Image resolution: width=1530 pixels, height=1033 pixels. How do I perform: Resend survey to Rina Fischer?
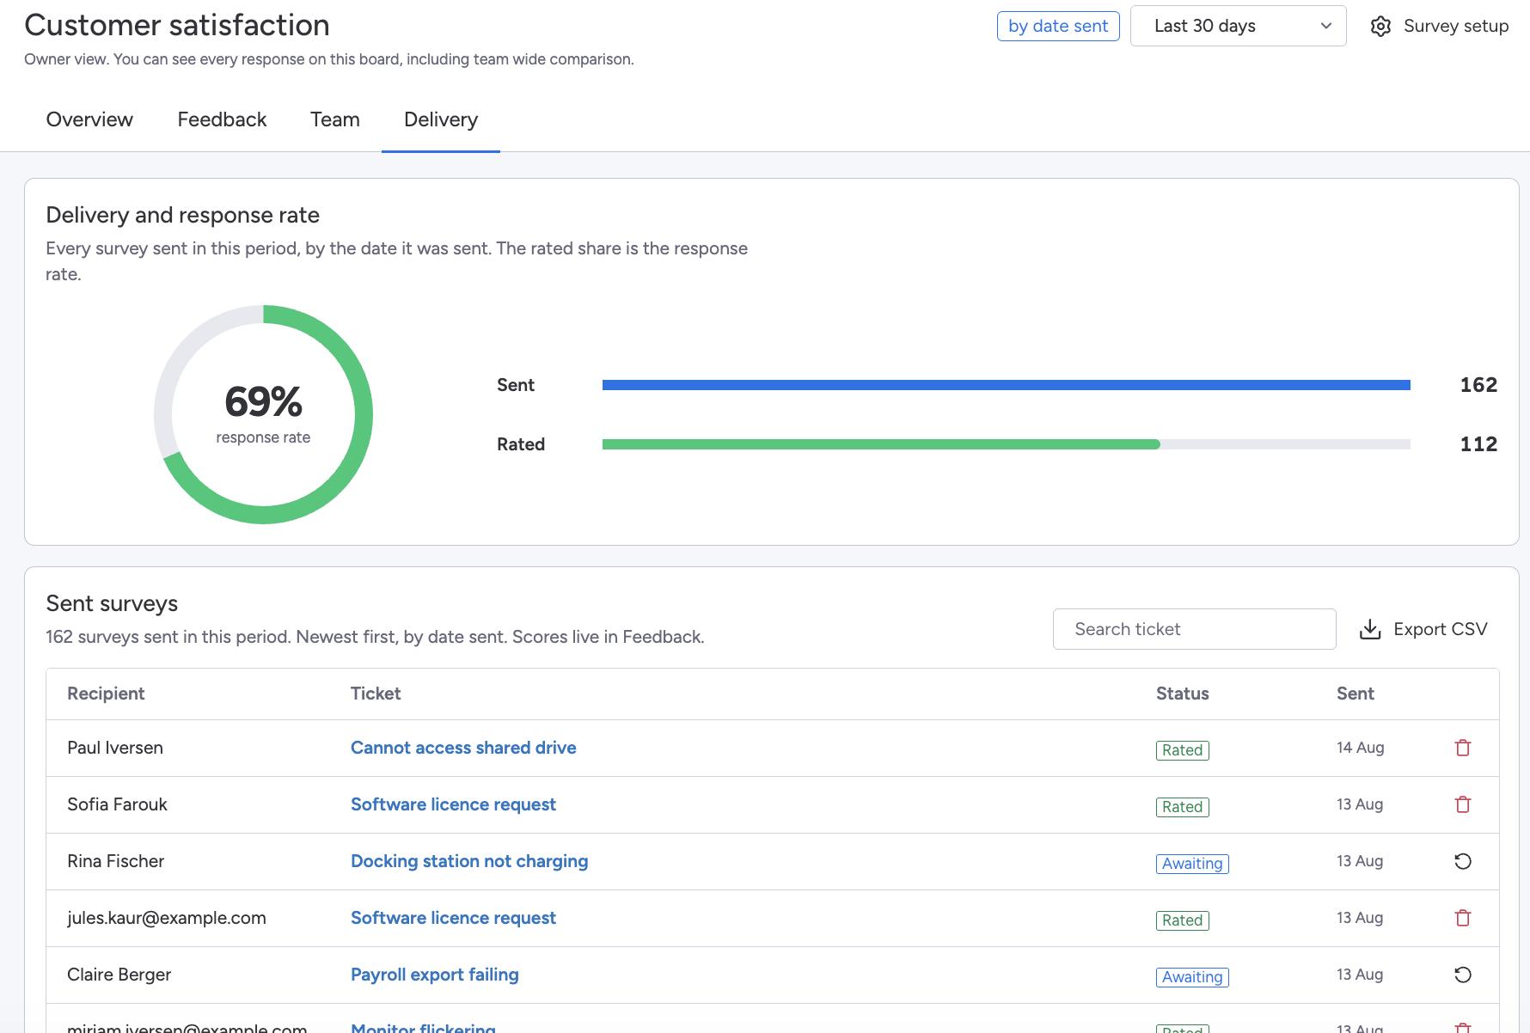(x=1463, y=861)
